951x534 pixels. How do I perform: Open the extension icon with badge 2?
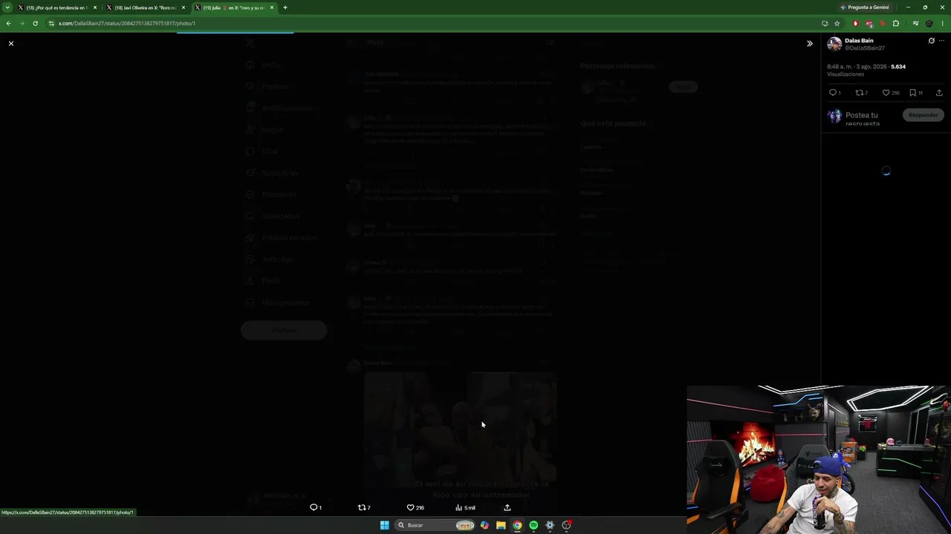[x=869, y=23]
